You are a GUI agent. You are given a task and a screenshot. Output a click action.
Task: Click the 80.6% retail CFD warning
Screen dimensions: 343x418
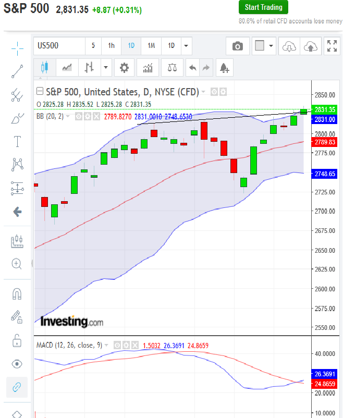290,21
